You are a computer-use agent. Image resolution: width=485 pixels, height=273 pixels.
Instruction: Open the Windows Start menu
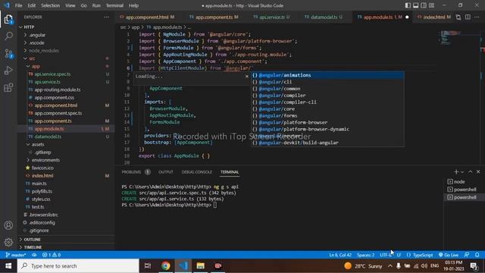(8, 266)
